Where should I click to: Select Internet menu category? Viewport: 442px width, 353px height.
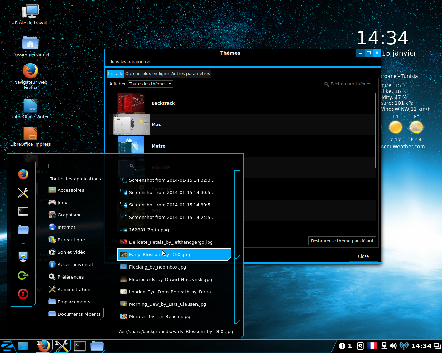pos(75,228)
